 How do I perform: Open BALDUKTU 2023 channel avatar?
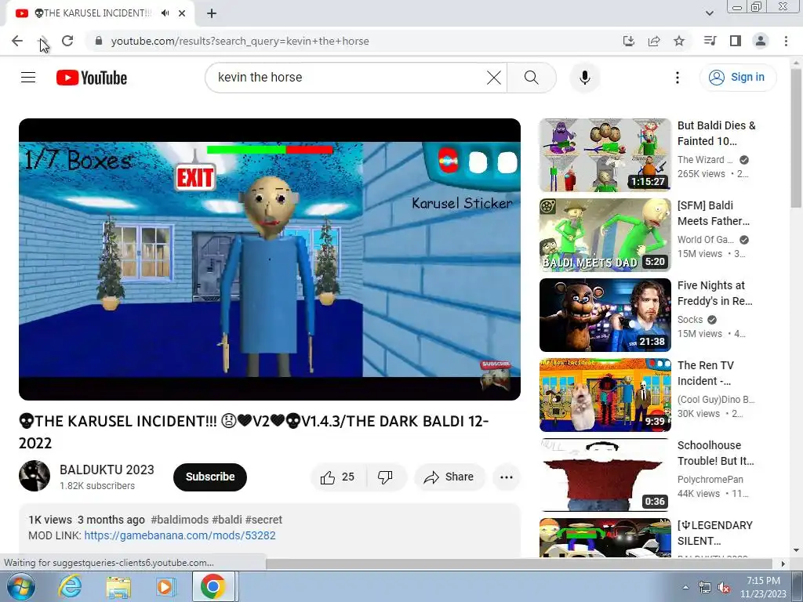coord(35,476)
